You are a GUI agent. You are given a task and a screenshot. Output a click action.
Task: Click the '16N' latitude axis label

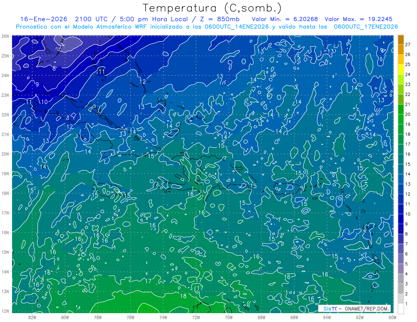pyautogui.click(x=5, y=232)
